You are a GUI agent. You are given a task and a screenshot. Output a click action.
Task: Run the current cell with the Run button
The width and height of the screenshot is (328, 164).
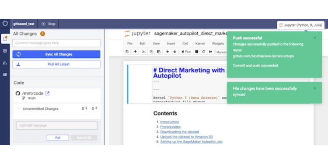coord(186,52)
